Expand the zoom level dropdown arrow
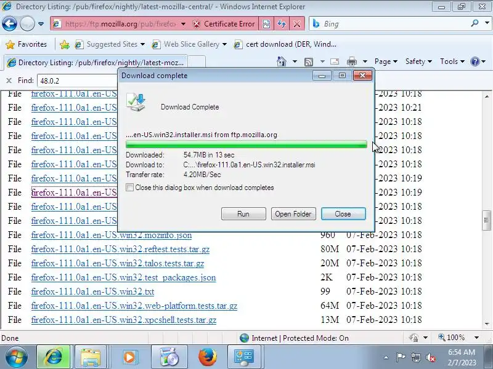This screenshot has width=493, height=369. point(476,338)
